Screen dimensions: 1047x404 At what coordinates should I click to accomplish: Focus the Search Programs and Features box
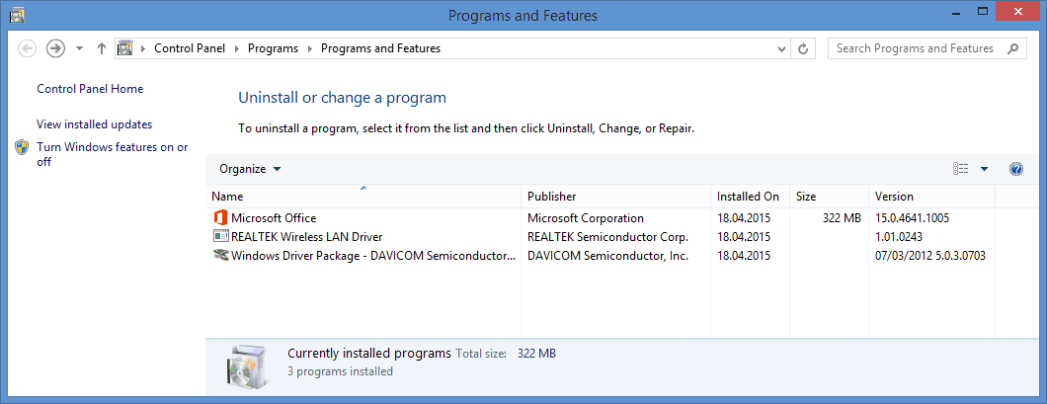pos(914,48)
